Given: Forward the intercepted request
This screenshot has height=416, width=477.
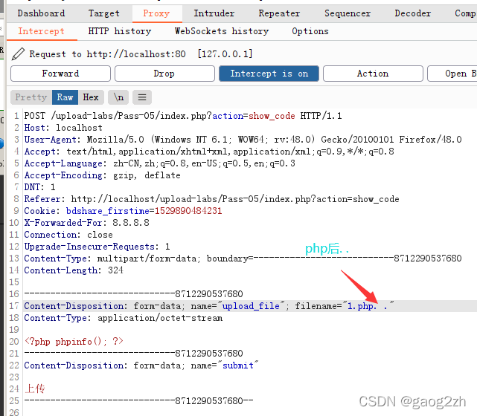Looking at the screenshot, I should pos(60,74).
